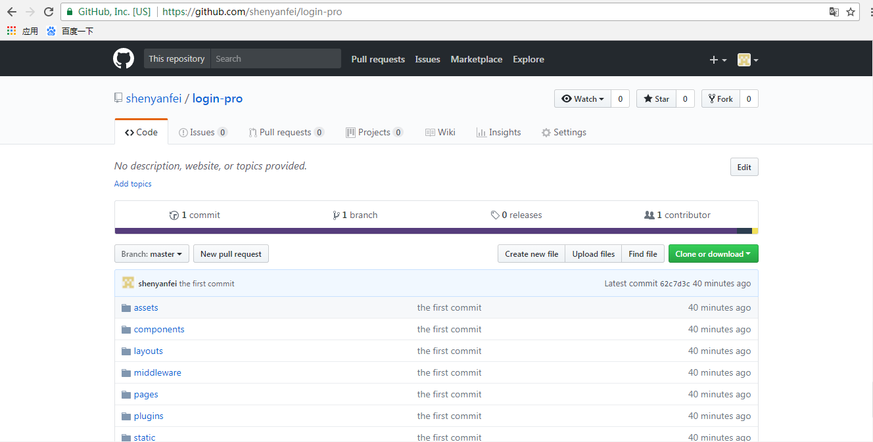
Task: Open Pull requests in top navigation
Action: click(x=378, y=59)
